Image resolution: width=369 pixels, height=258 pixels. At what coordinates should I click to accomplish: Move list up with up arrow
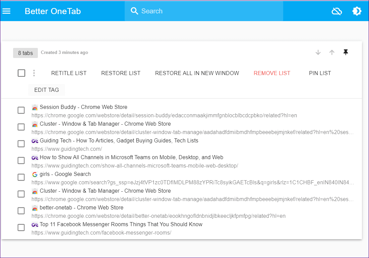(332, 52)
